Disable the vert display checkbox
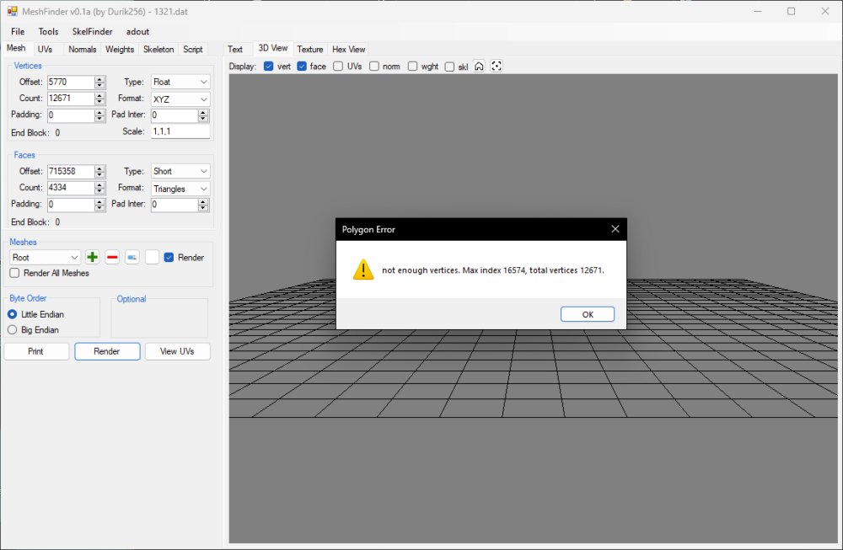 [x=269, y=67]
